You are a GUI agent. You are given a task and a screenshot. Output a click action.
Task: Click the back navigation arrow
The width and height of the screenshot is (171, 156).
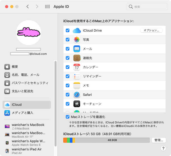click(28, 7)
